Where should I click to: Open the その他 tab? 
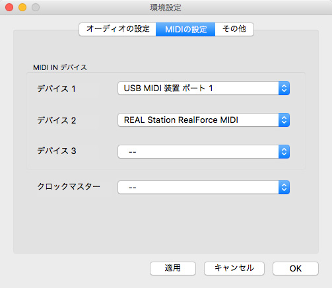234,29
